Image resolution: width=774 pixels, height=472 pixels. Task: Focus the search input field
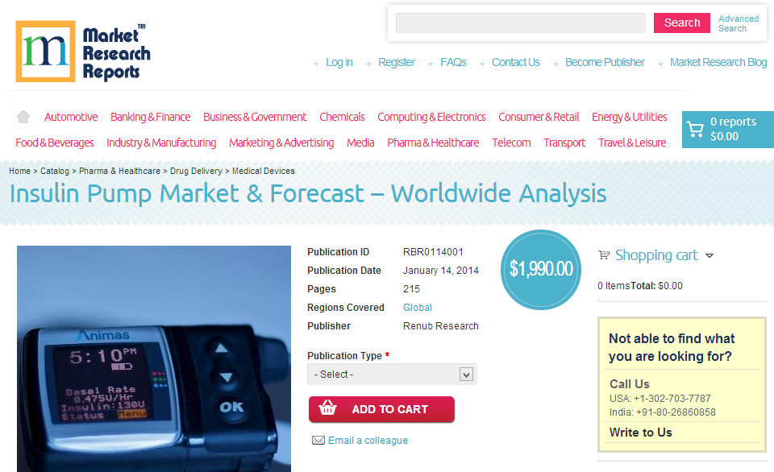coord(520,23)
